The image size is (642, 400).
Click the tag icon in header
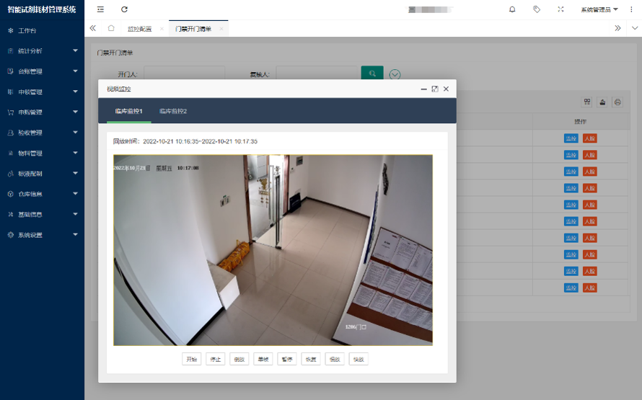point(537,9)
